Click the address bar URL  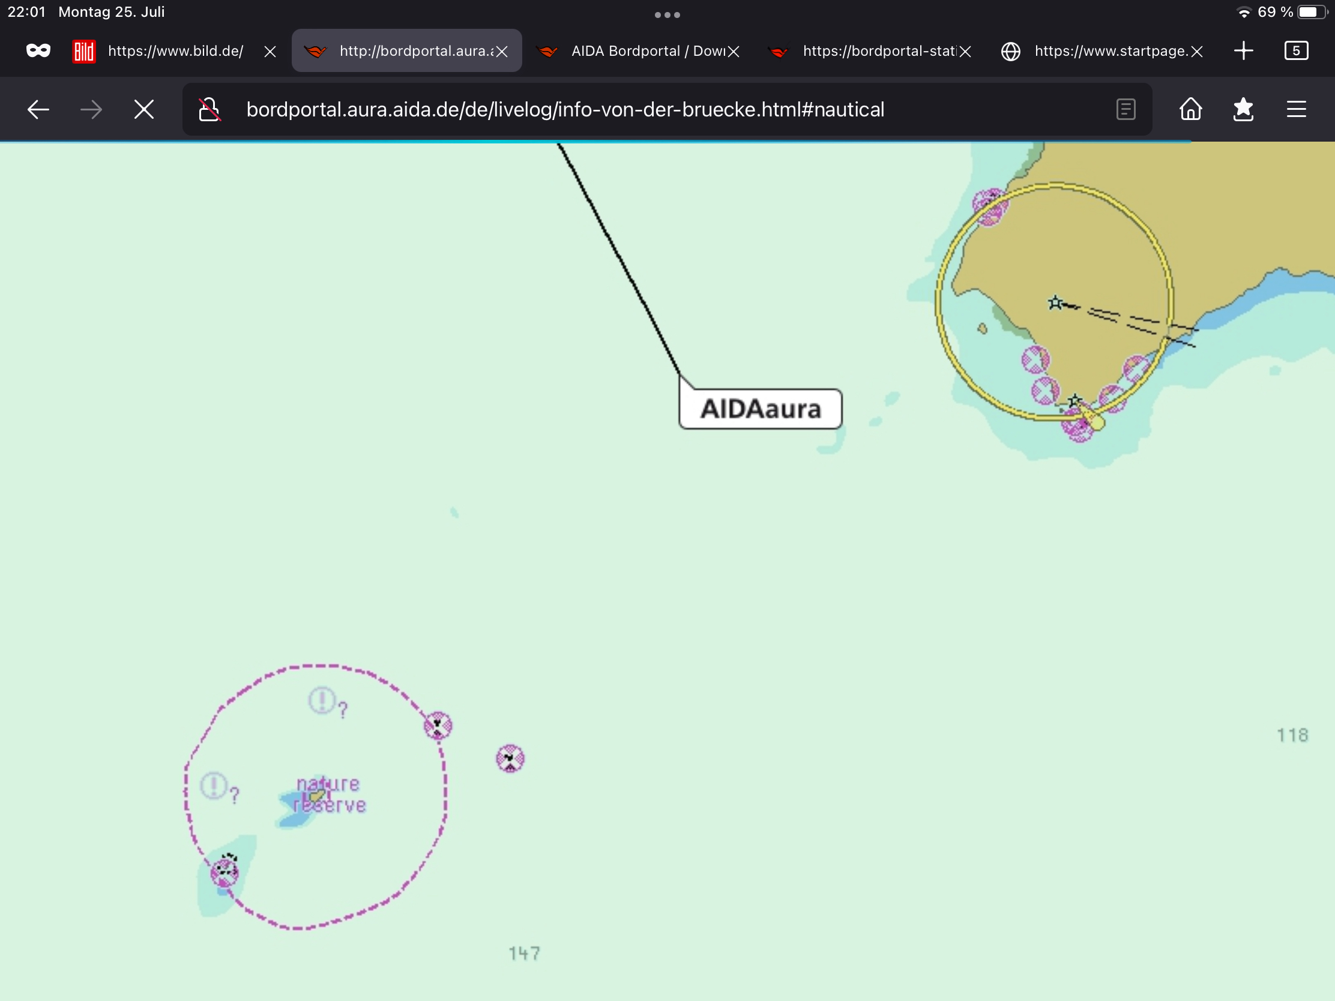[565, 109]
